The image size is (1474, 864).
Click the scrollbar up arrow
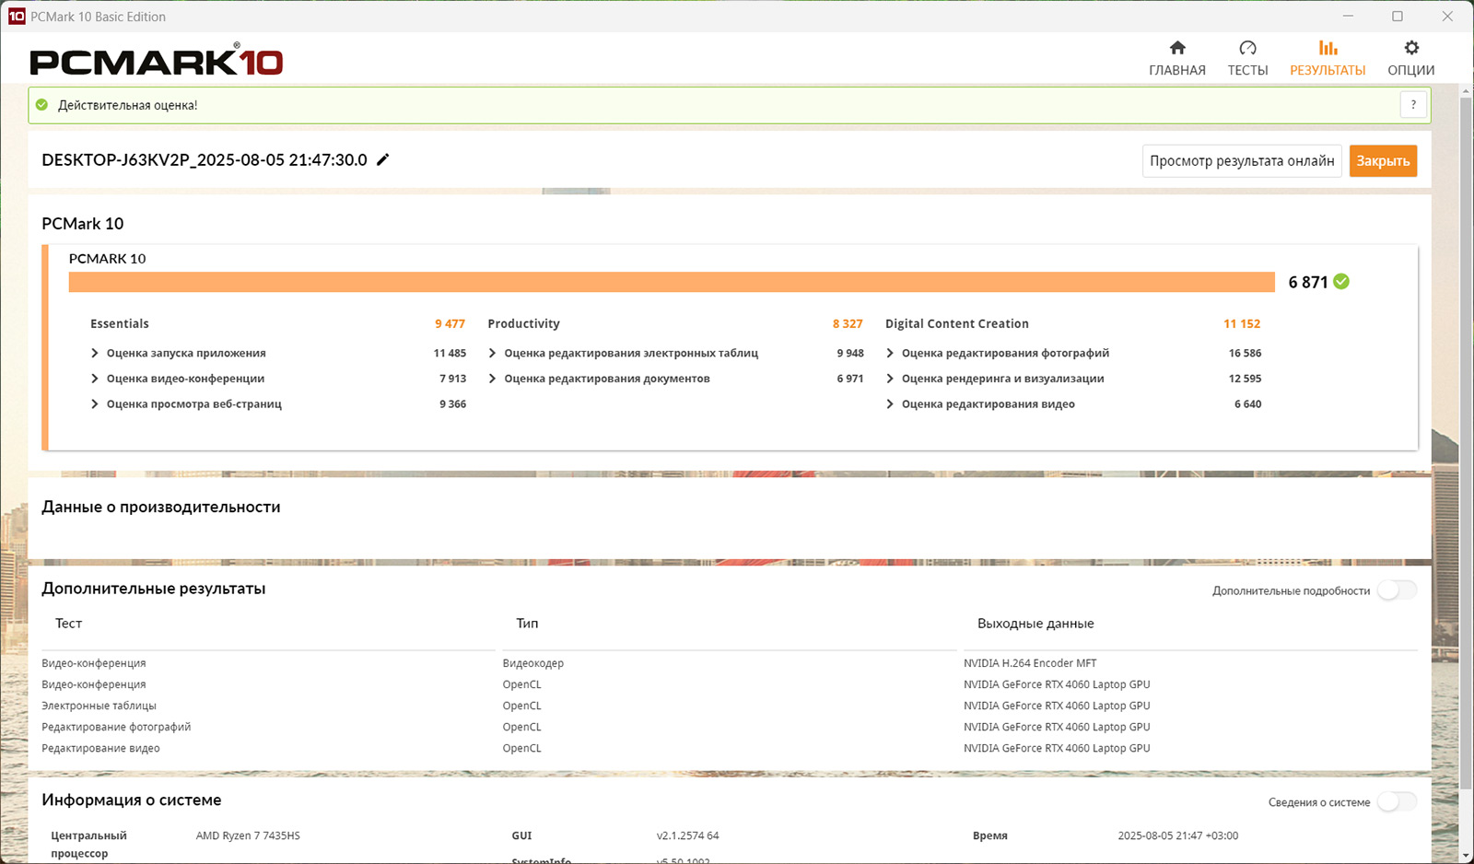tap(1467, 90)
